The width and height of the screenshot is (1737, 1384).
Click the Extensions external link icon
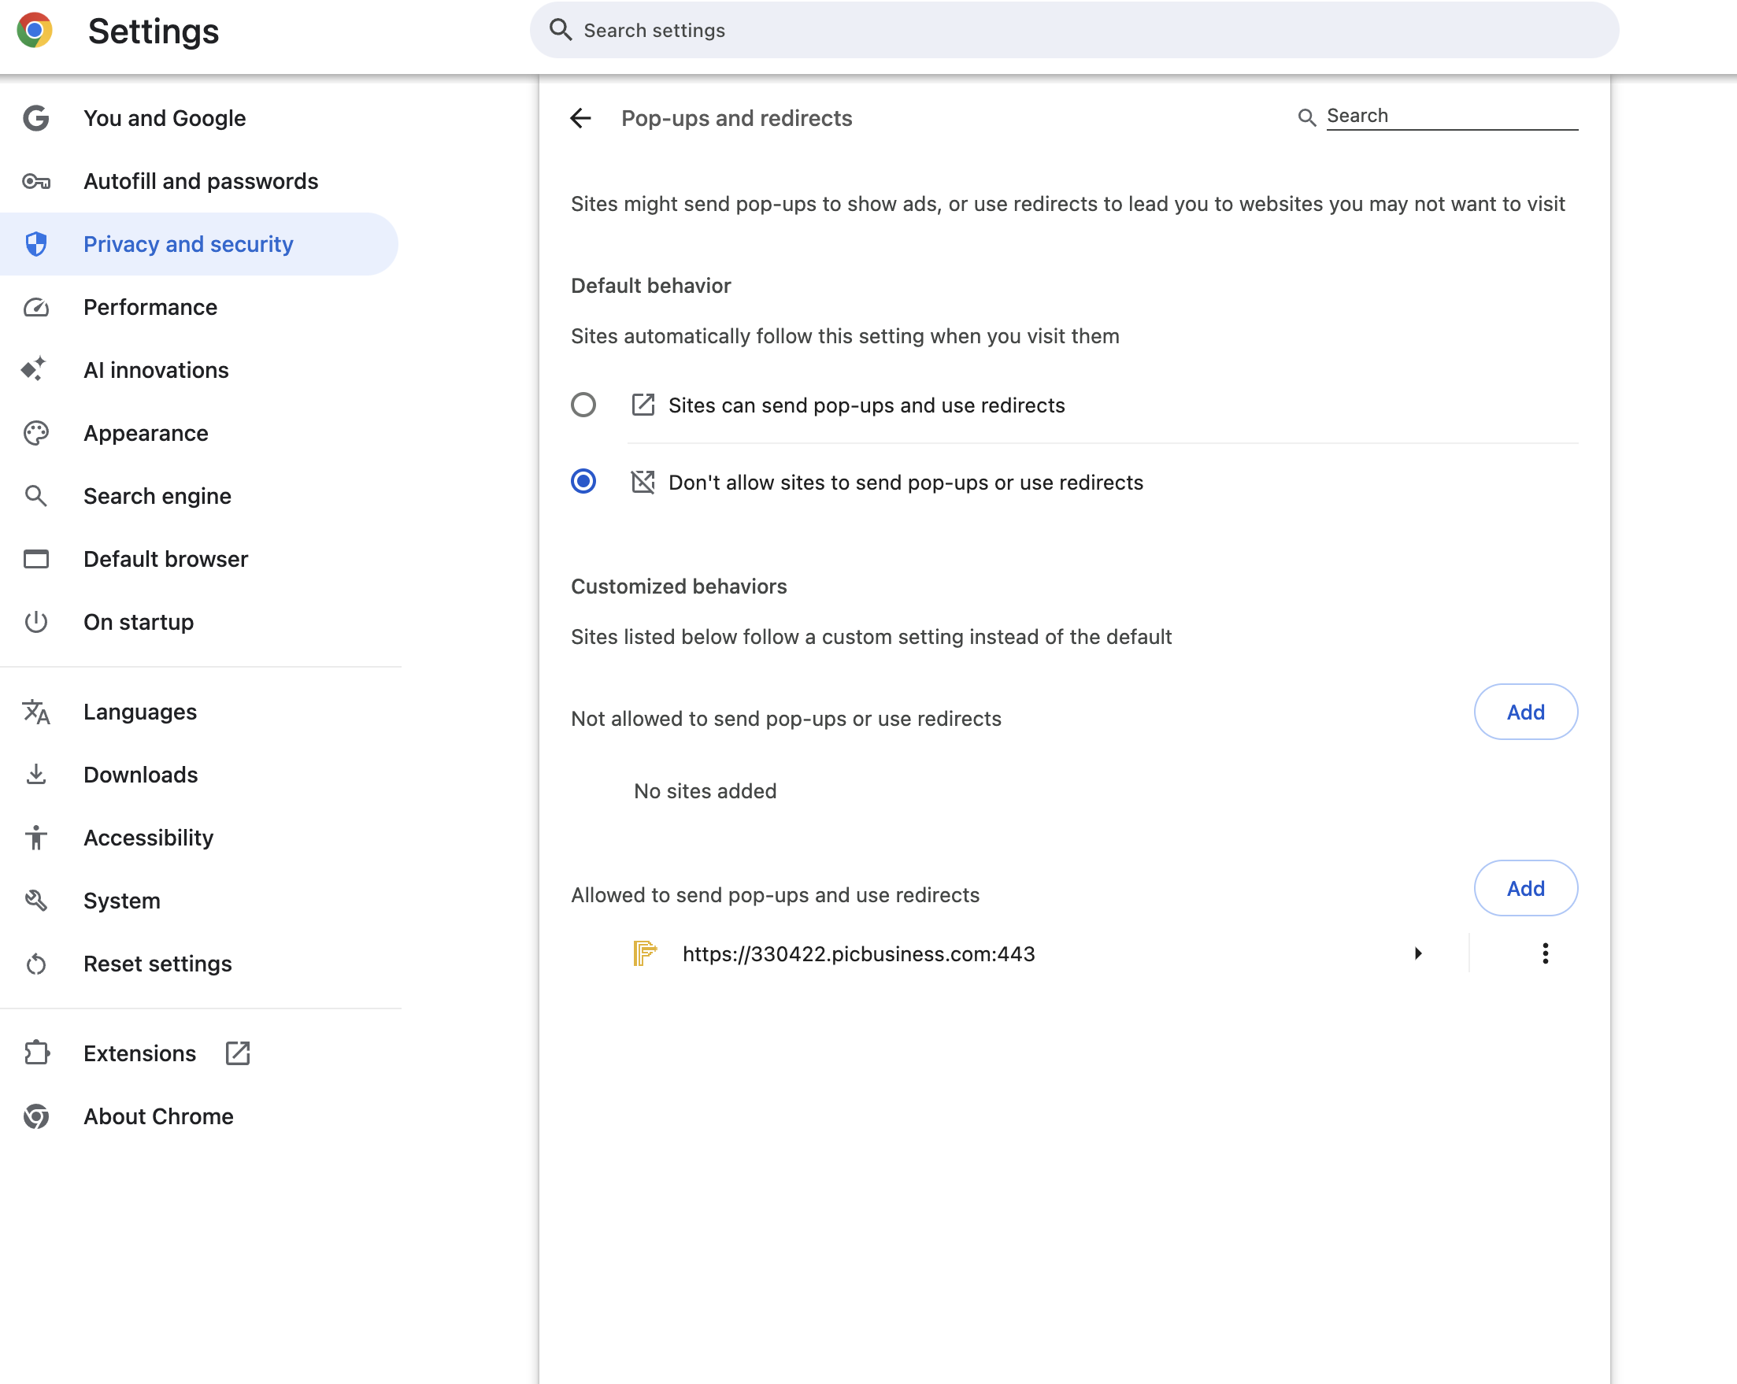(238, 1053)
